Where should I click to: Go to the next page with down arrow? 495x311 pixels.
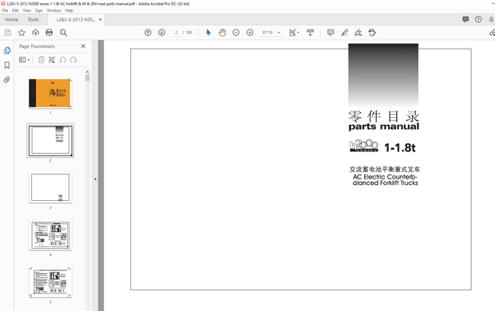point(161,33)
